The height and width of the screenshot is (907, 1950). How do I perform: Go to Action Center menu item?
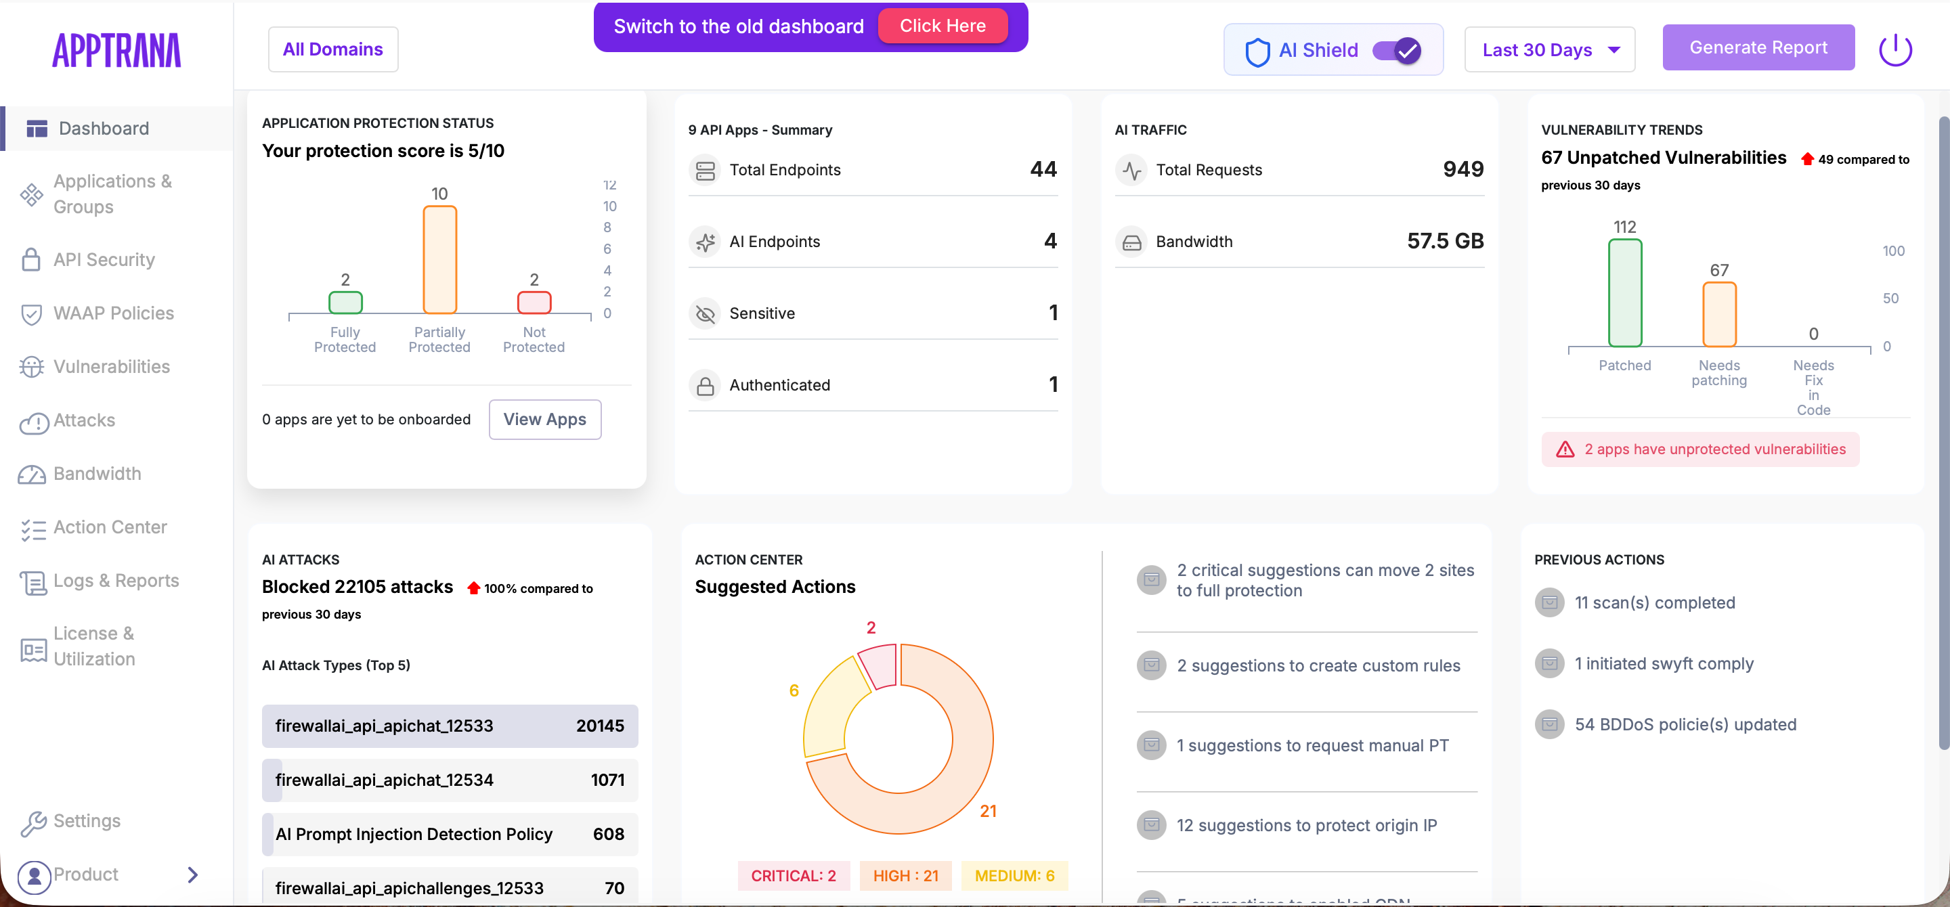[110, 527]
